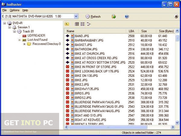Open the Help menu
The width and height of the screenshot is (181, 136).
(x=25, y=10)
